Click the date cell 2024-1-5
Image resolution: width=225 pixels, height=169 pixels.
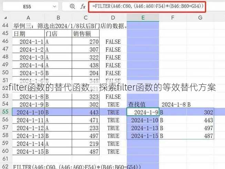point(28,73)
